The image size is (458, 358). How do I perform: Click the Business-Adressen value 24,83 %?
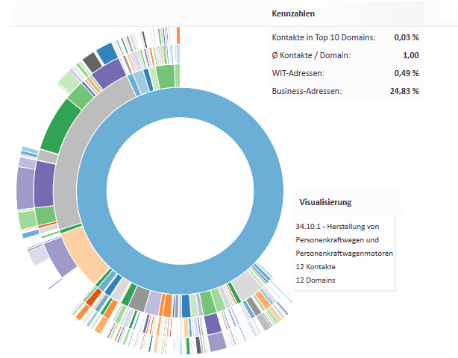coord(407,91)
